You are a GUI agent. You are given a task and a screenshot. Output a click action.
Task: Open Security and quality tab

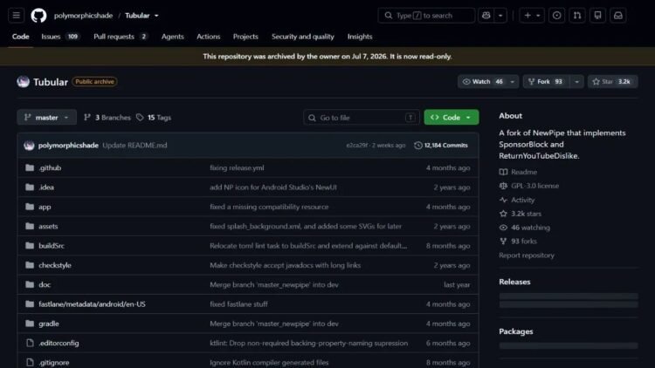(303, 37)
